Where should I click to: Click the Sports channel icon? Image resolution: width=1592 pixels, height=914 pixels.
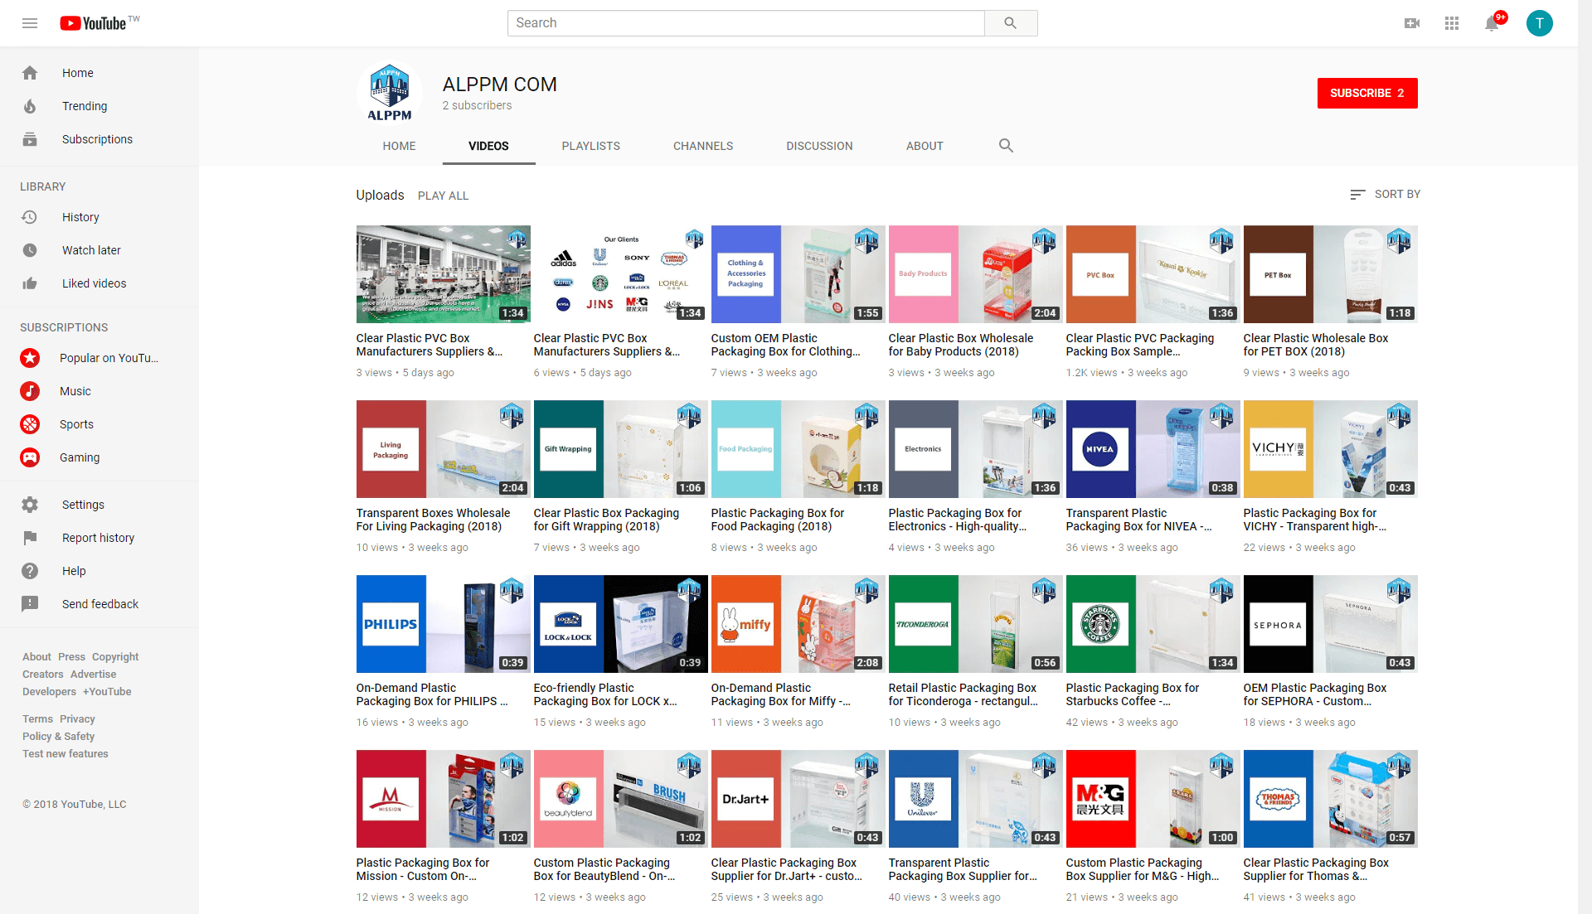(30, 424)
